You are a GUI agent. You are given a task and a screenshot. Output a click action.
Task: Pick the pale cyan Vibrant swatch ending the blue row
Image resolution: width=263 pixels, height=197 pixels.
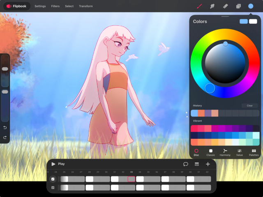point(256,135)
